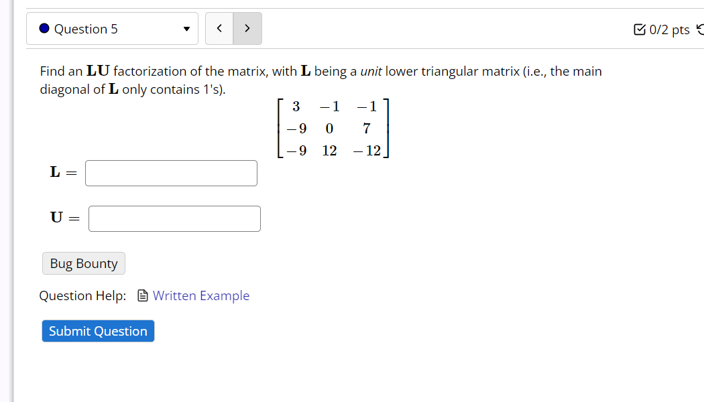
Task: Open the Written Example link
Action: coord(201,295)
